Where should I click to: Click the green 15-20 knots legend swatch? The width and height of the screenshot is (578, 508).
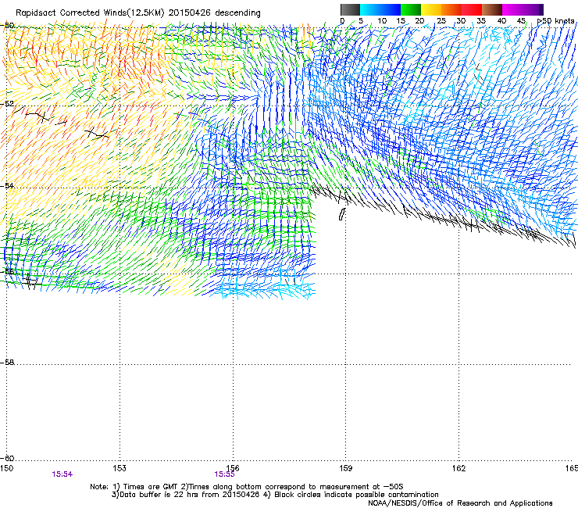(x=411, y=9)
